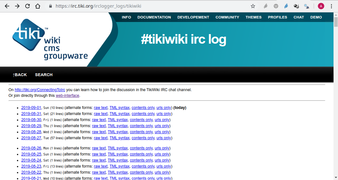The width and height of the screenshot is (338, 180).
Task: Open the 2019-08-27 log
Action: (31, 138)
